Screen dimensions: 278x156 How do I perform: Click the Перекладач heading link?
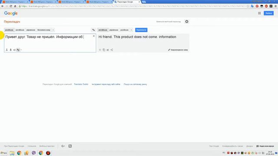[x=12, y=22]
